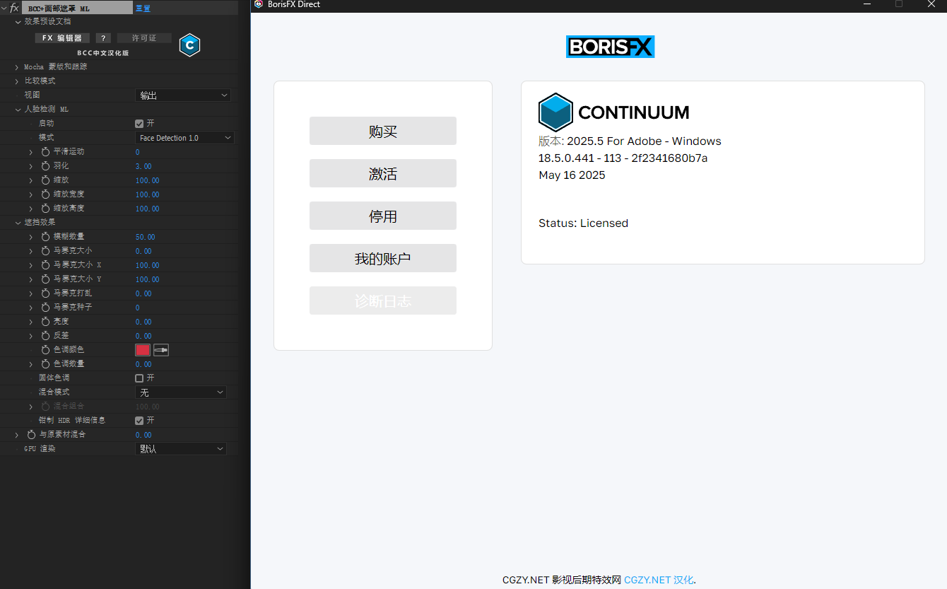Toggle the stopwatch for 色调数量
Viewport: 947px width, 589px height.
(x=45, y=364)
